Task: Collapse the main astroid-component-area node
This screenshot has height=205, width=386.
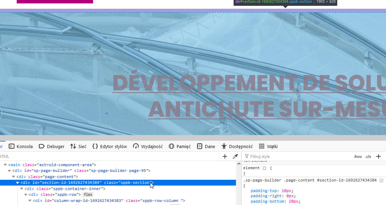Action: coord(5,165)
